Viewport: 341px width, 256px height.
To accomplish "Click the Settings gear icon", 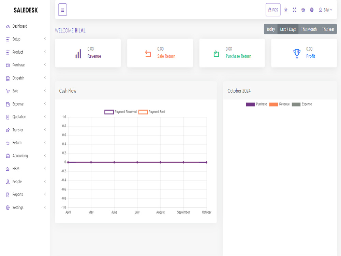I will [x=8, y=208].
